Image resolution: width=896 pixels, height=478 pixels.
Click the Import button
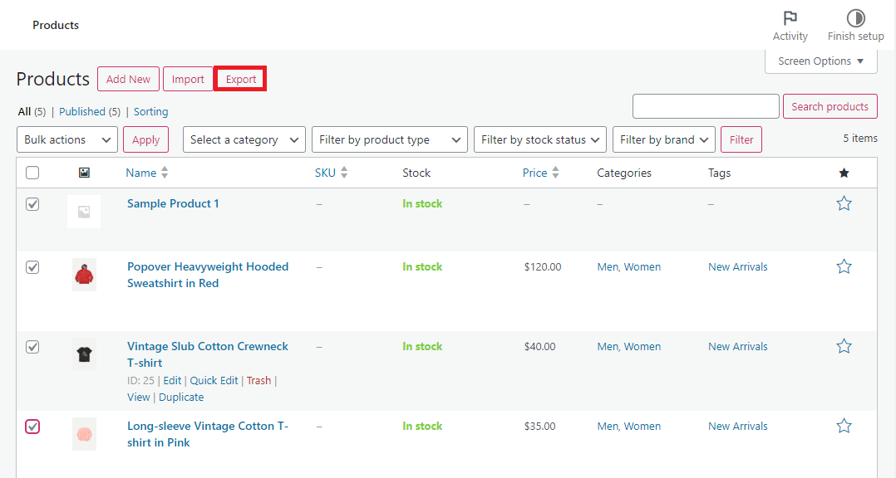(188, 80)
